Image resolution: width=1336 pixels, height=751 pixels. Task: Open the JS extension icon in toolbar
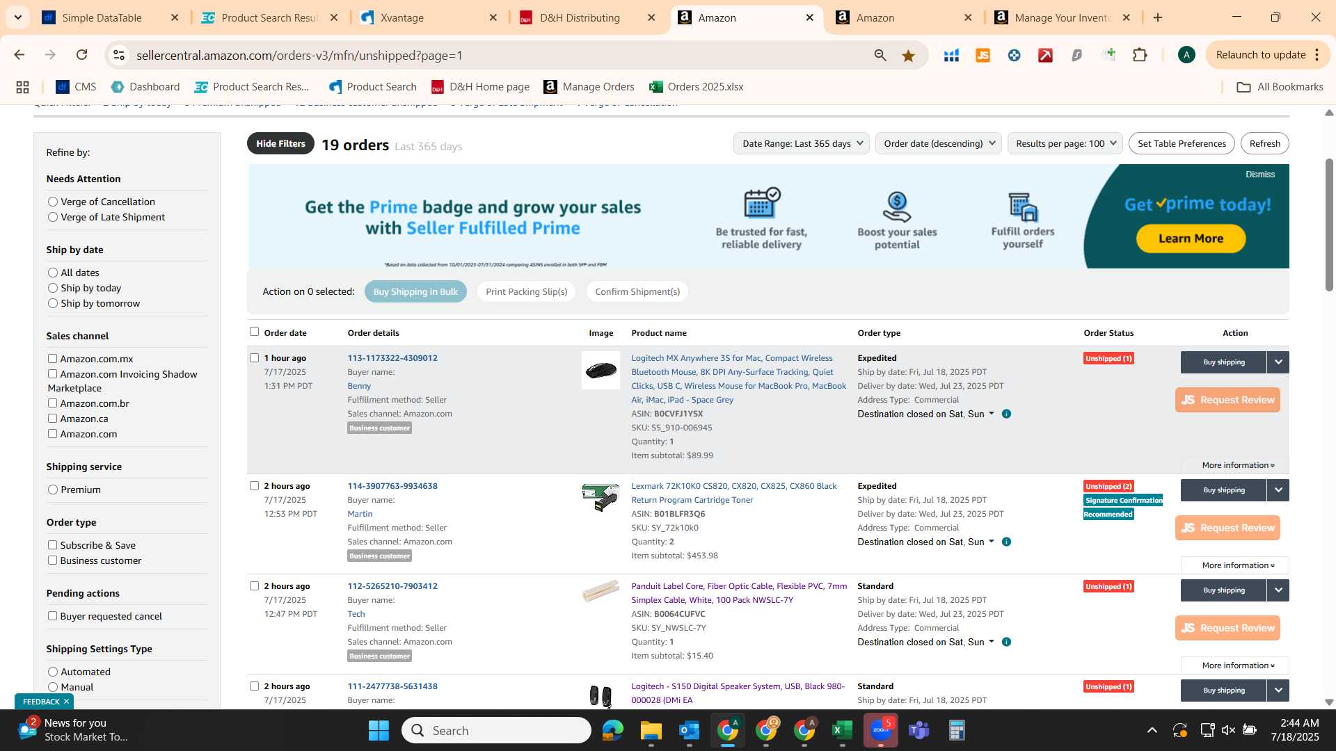coord(983,55)
